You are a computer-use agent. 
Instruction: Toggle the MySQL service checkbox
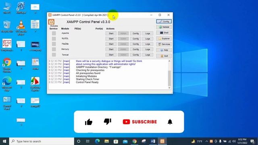(x=54, y=39)
